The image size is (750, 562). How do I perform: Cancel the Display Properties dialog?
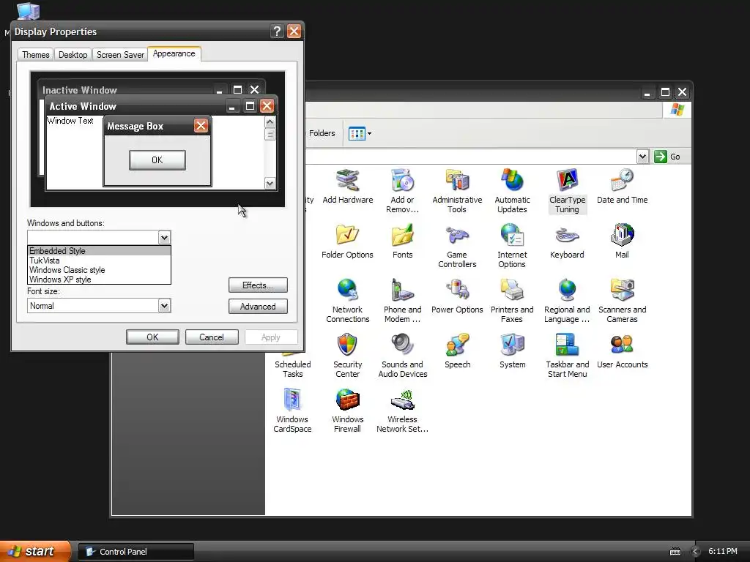(x=212, y=337)
